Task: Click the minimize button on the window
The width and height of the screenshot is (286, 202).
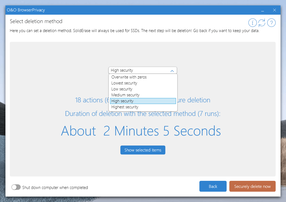Action: point(262,10)
